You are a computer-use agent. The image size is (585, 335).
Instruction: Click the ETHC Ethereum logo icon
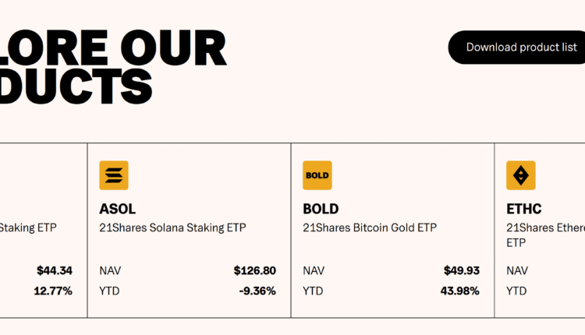[x=521, y=175]
